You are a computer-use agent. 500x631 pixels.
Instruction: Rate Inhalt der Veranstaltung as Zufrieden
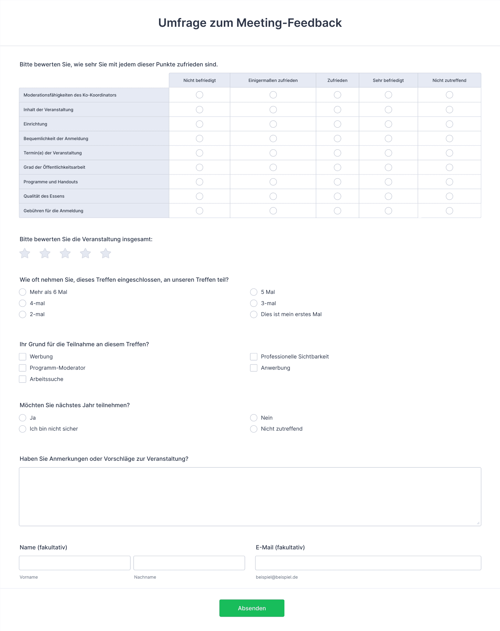[337, 109]
